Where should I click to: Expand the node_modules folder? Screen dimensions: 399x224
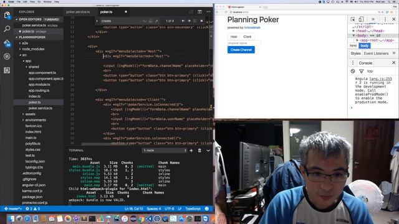coord(20,49)
